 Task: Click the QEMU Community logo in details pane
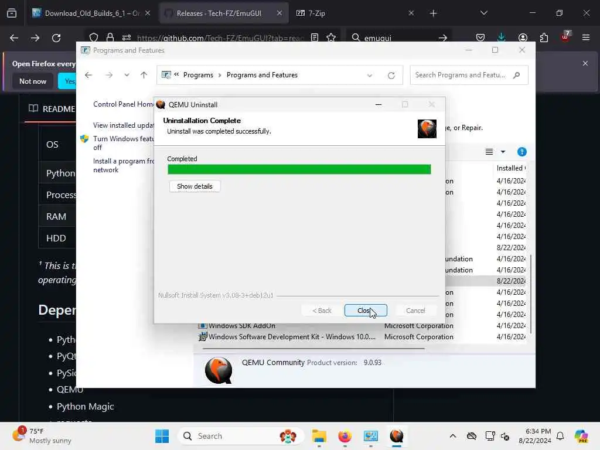(219, 370)
